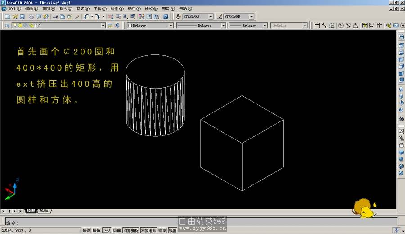405x234 pixels.
Task: Select the Radius Dimension tool
Action: coord(341,26)
